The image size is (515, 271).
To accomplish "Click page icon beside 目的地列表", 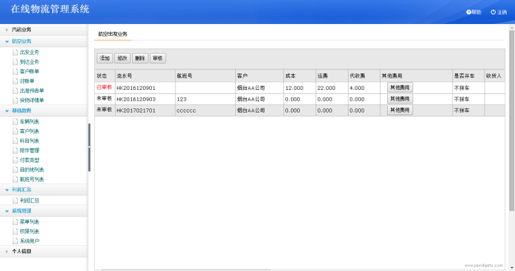I will pyautogui.click(x=15, y=169).
